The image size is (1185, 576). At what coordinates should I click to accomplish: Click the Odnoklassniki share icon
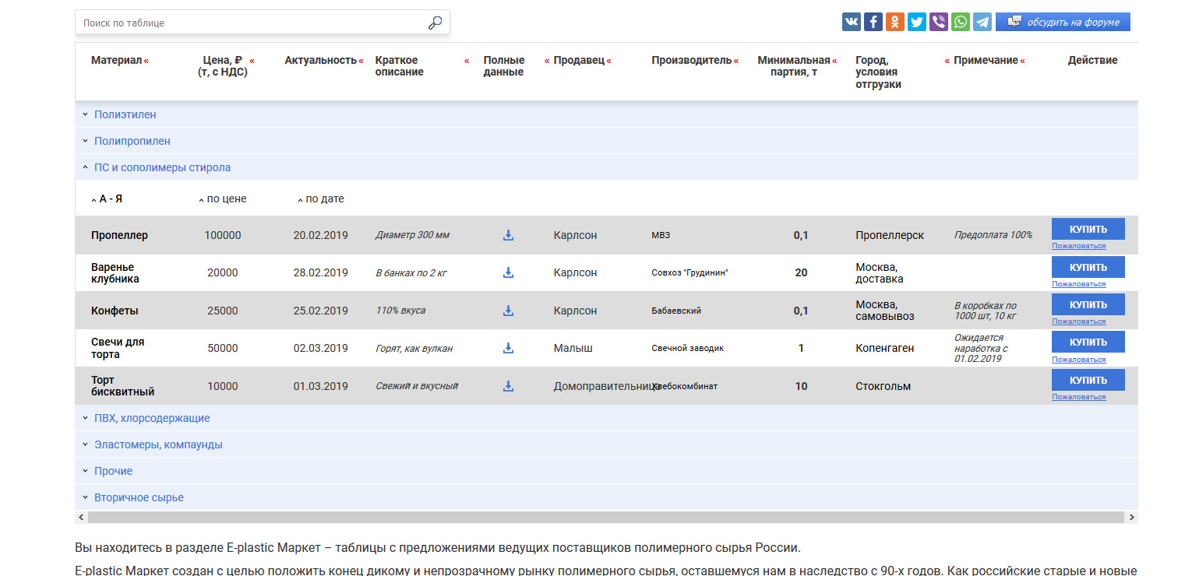coord(895,22)
